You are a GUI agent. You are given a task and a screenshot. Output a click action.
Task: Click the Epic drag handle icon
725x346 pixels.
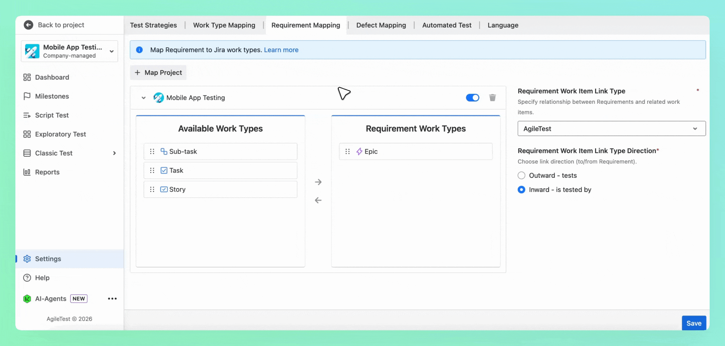point(347,152)
